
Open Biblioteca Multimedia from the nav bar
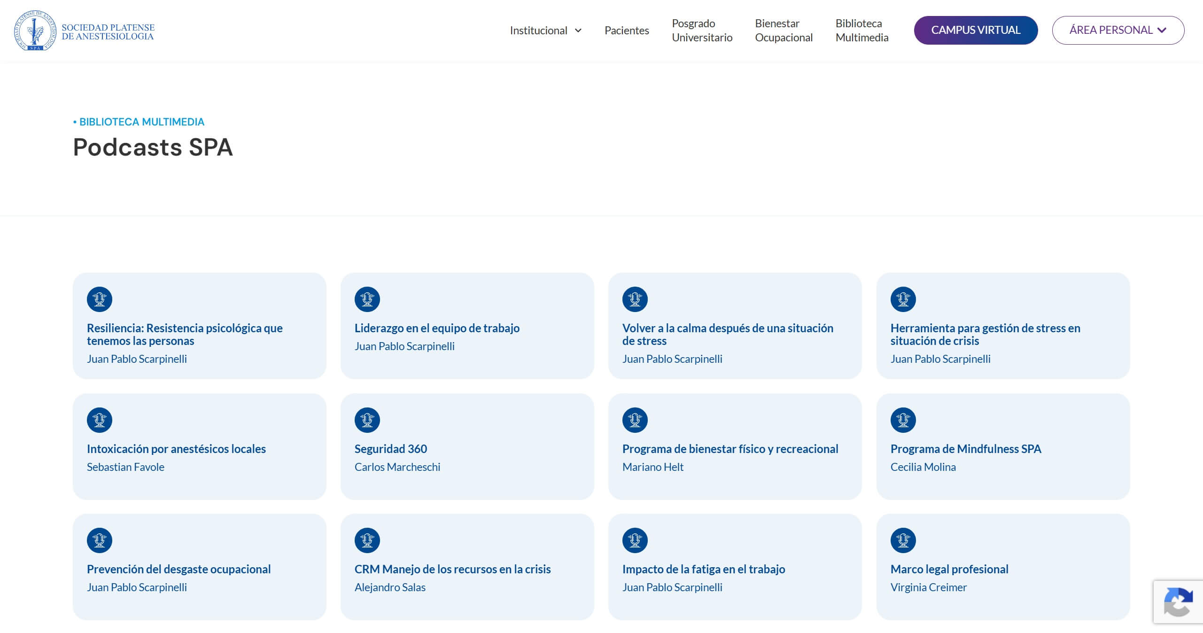coord(862,31)
